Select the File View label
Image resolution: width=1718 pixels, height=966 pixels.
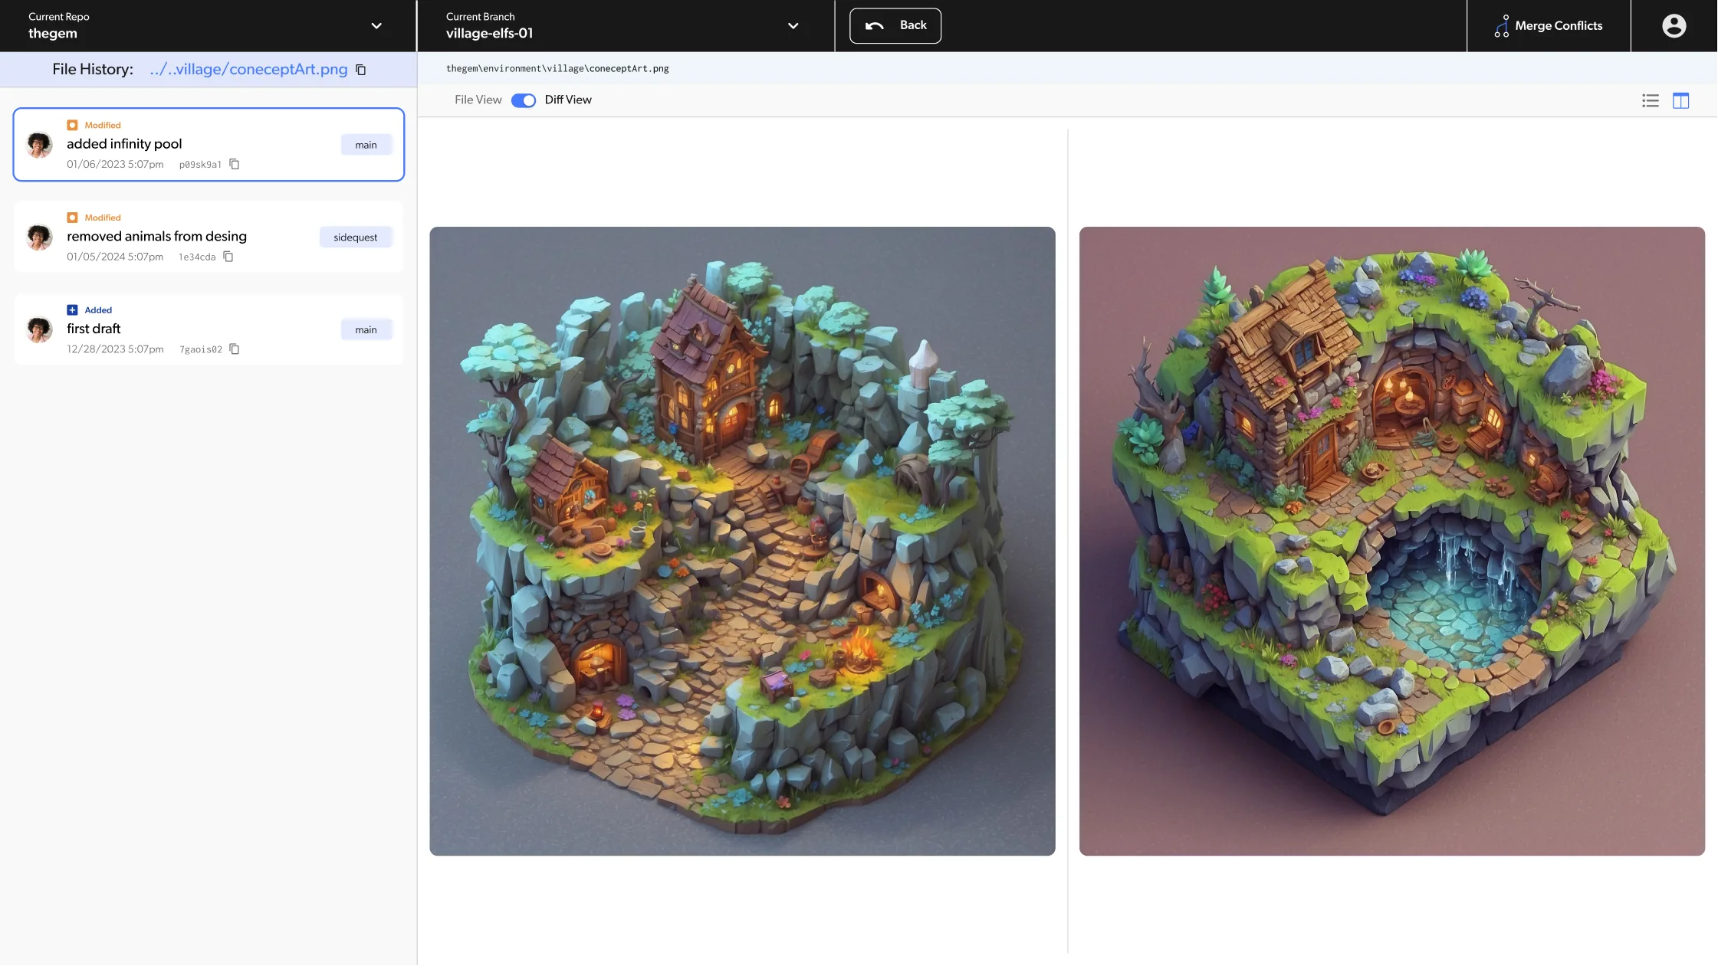(477, 100)
